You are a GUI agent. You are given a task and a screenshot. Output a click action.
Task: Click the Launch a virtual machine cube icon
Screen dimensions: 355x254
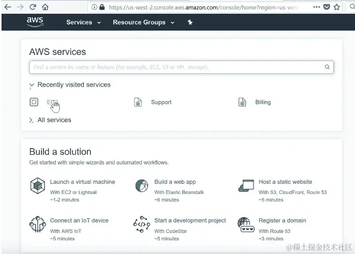pos(38,186)
